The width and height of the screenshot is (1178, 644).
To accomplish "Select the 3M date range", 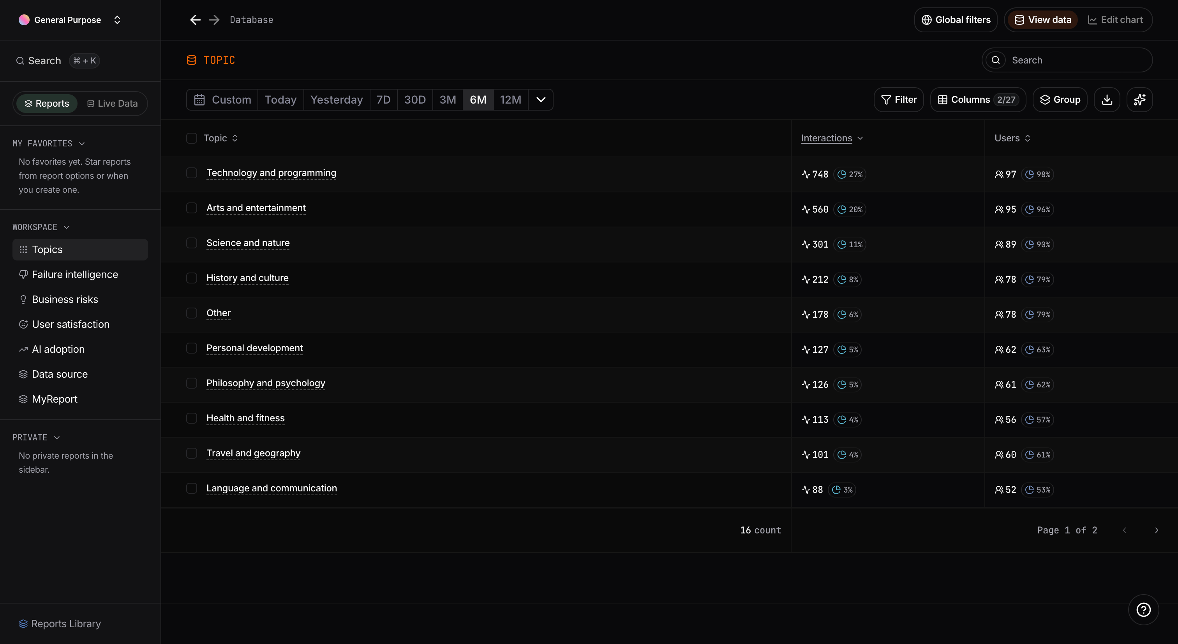I will point(448,100).
